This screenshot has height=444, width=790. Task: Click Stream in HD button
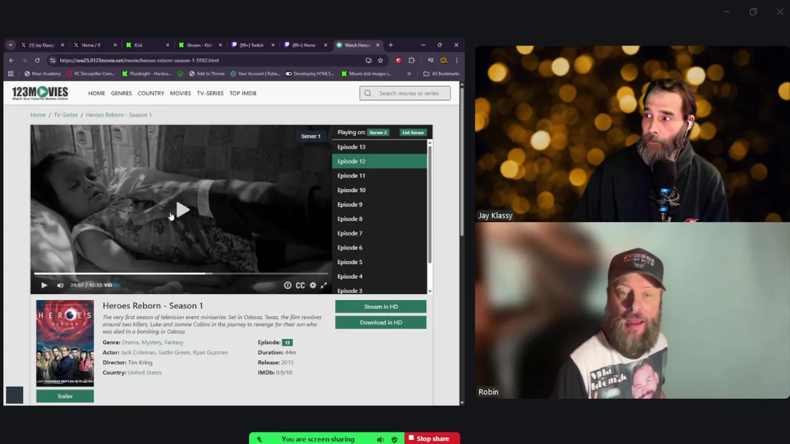[381, 306]
